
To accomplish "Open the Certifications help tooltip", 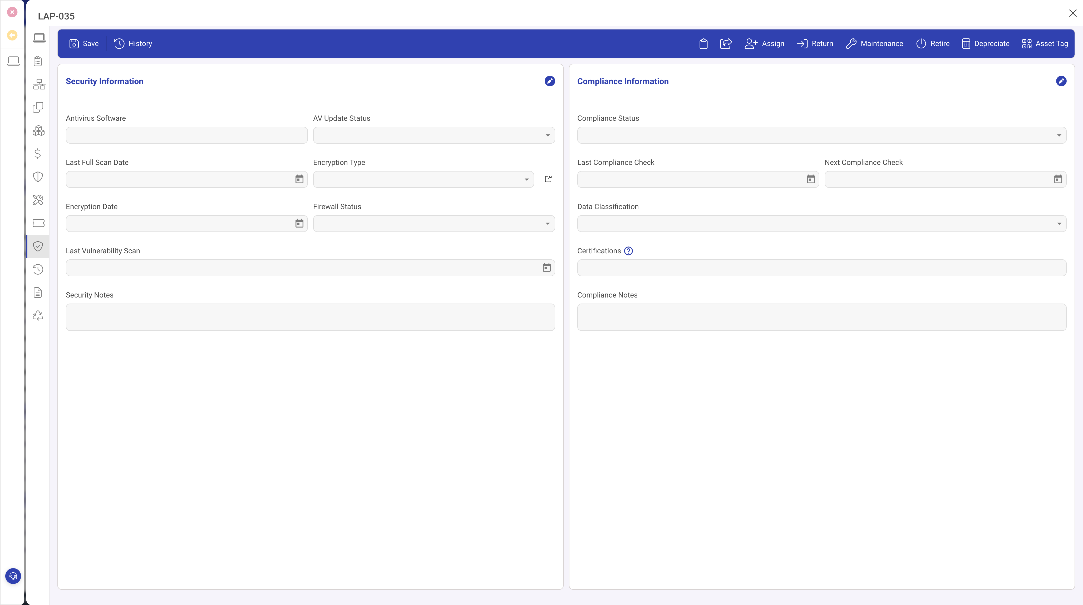I will coord(628,251).
